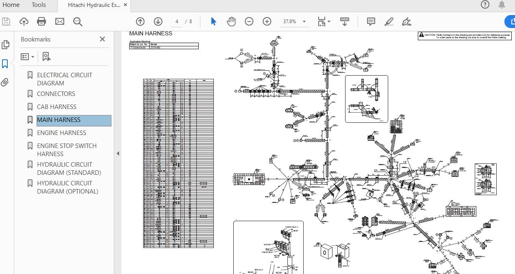Close the Bookmarks panel
This screenshot has width=515, height=274.
tap(102, 39)
